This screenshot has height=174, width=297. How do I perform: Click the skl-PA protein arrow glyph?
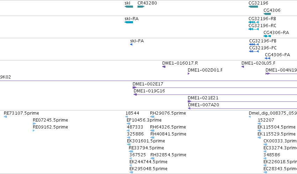point(131,44)
